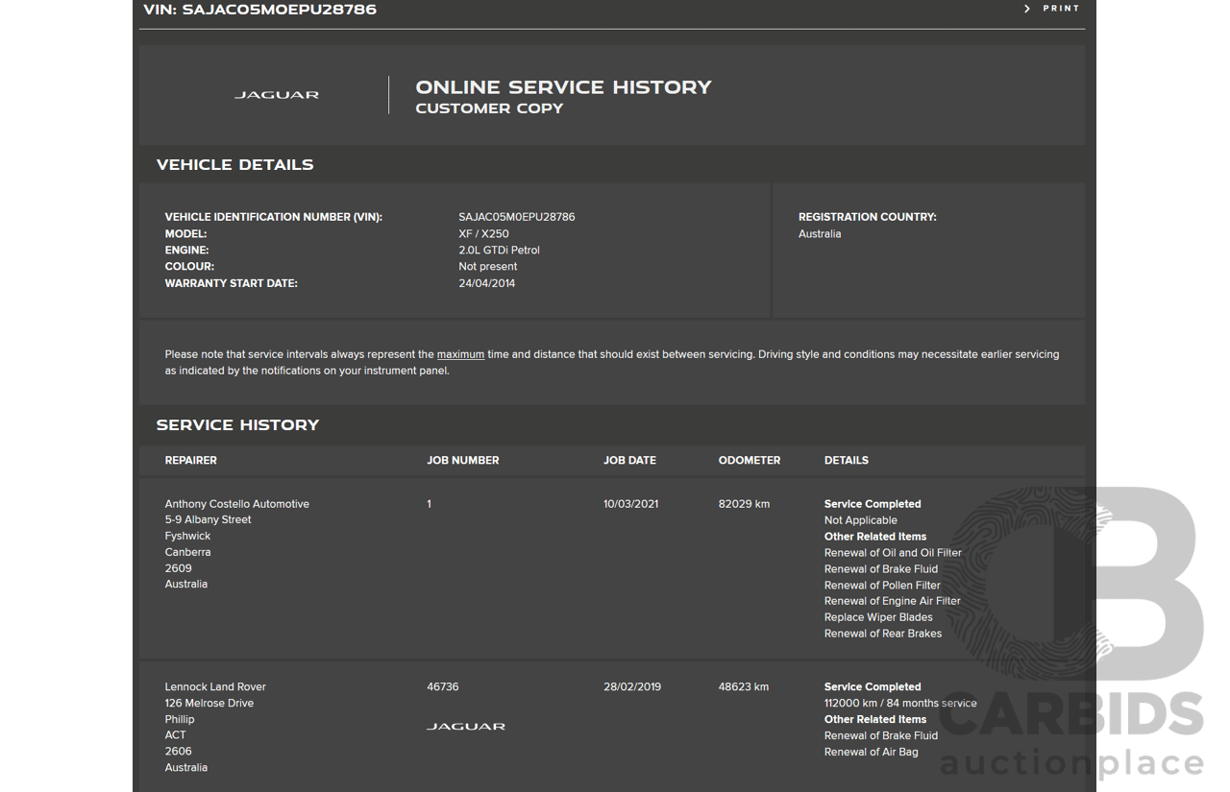Click '112000 km / 84 months service'
Screen dimensions: 1230x792
[899, 704]
